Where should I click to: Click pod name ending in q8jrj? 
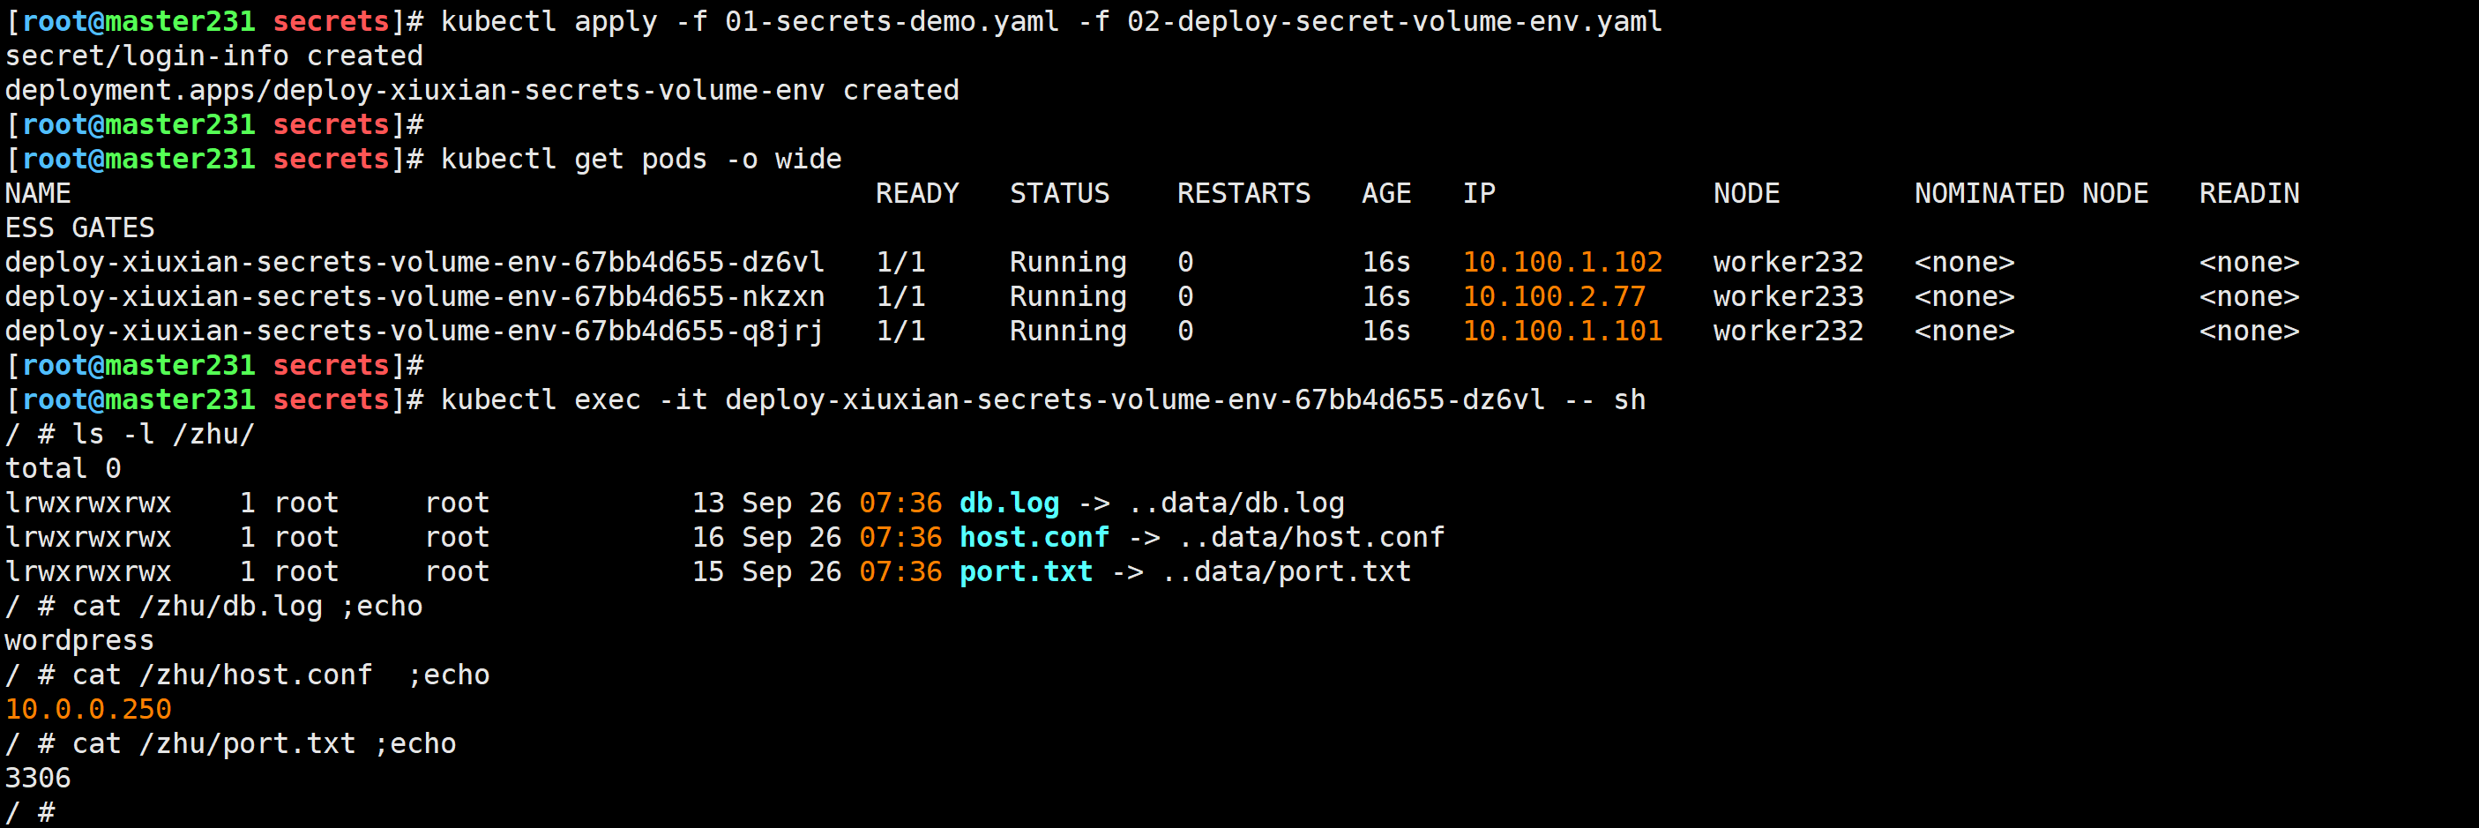pos(414,332)
